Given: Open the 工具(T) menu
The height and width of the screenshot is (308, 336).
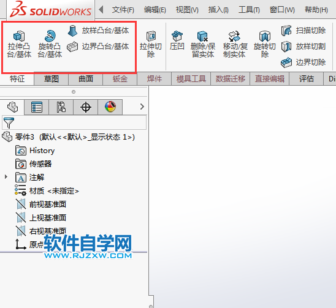Looking at the screenshot, I should [249, 10].
